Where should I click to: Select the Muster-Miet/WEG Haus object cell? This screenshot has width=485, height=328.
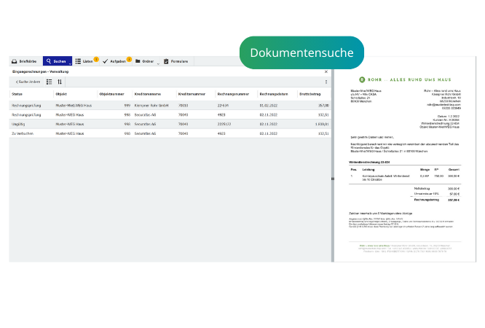(x=74, y=106)
